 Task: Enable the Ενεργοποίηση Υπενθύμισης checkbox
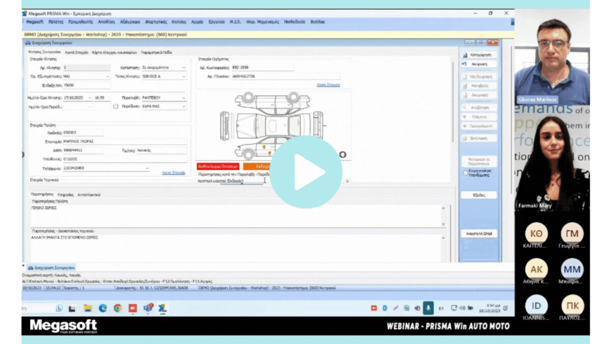[465, 173]
